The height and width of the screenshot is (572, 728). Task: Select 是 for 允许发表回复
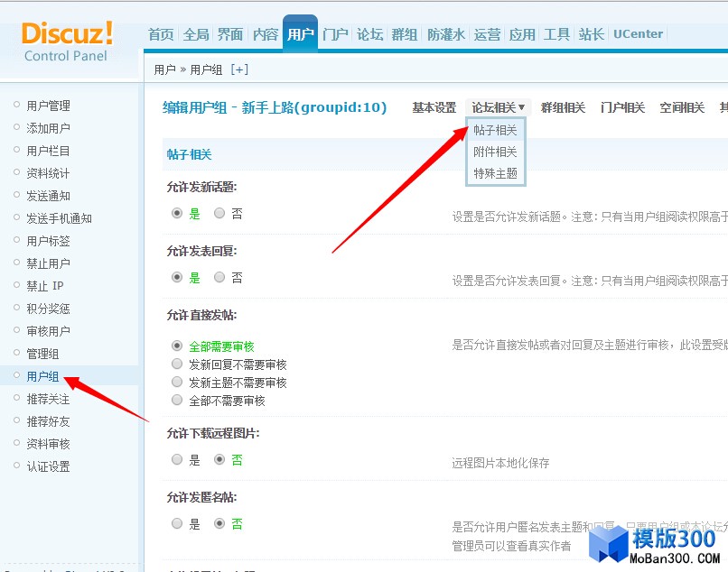177,277
